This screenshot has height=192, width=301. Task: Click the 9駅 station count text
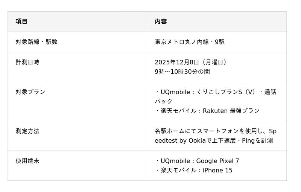coord(220,42)
